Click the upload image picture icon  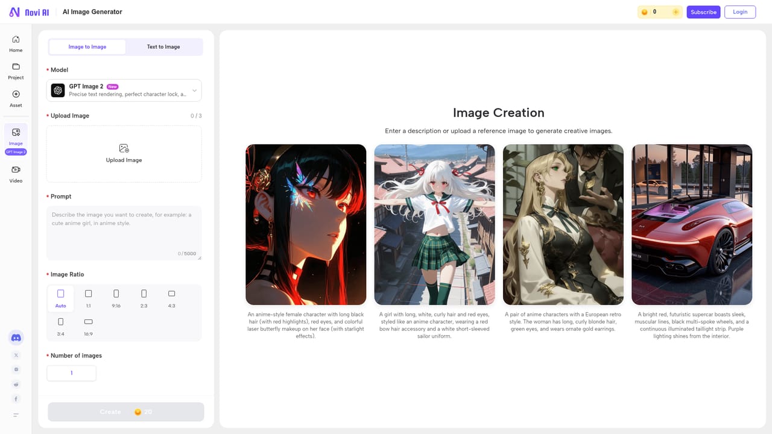[x=124, y=148]
